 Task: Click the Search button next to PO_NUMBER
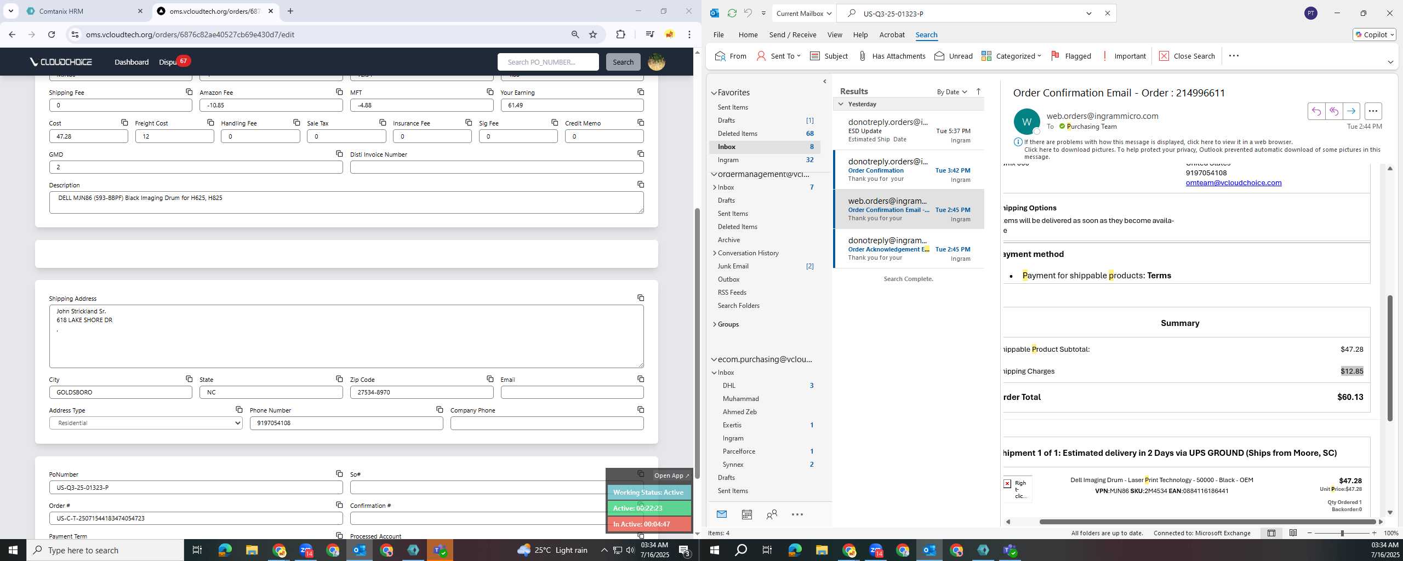(623, 62)
